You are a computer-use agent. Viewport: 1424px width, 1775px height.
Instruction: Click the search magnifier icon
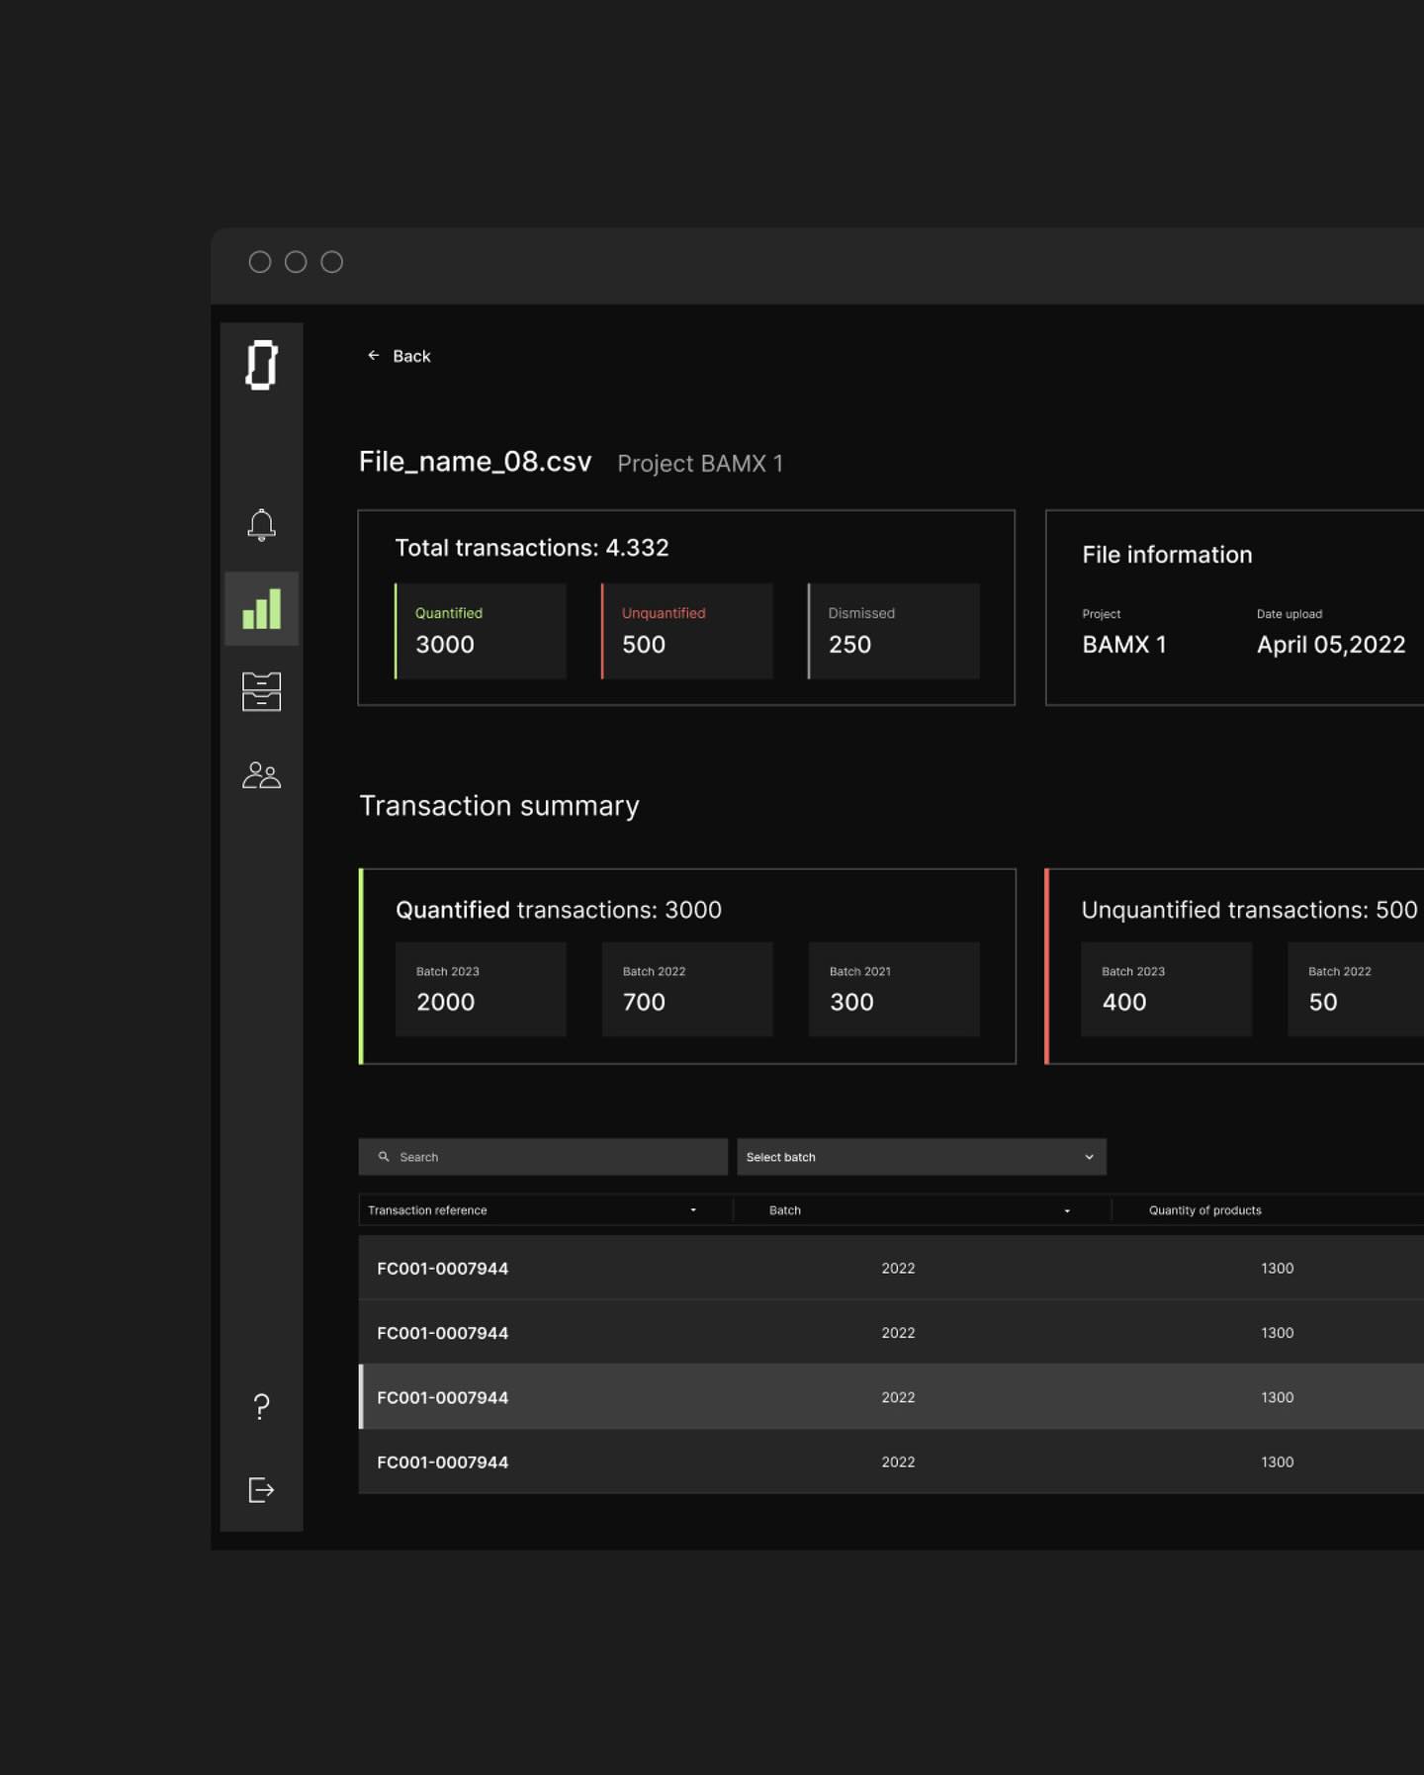pyautogui.click(x=384, y=1156)
